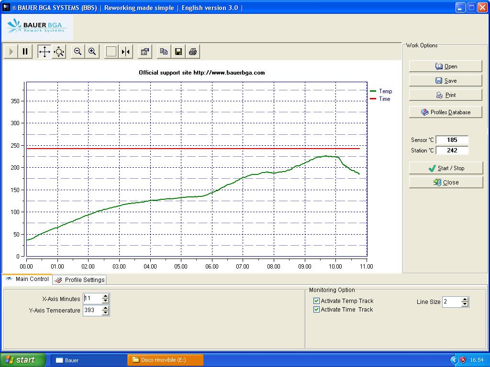
Task: Increase Line Size using up arrow
Action: click(465, 300)
